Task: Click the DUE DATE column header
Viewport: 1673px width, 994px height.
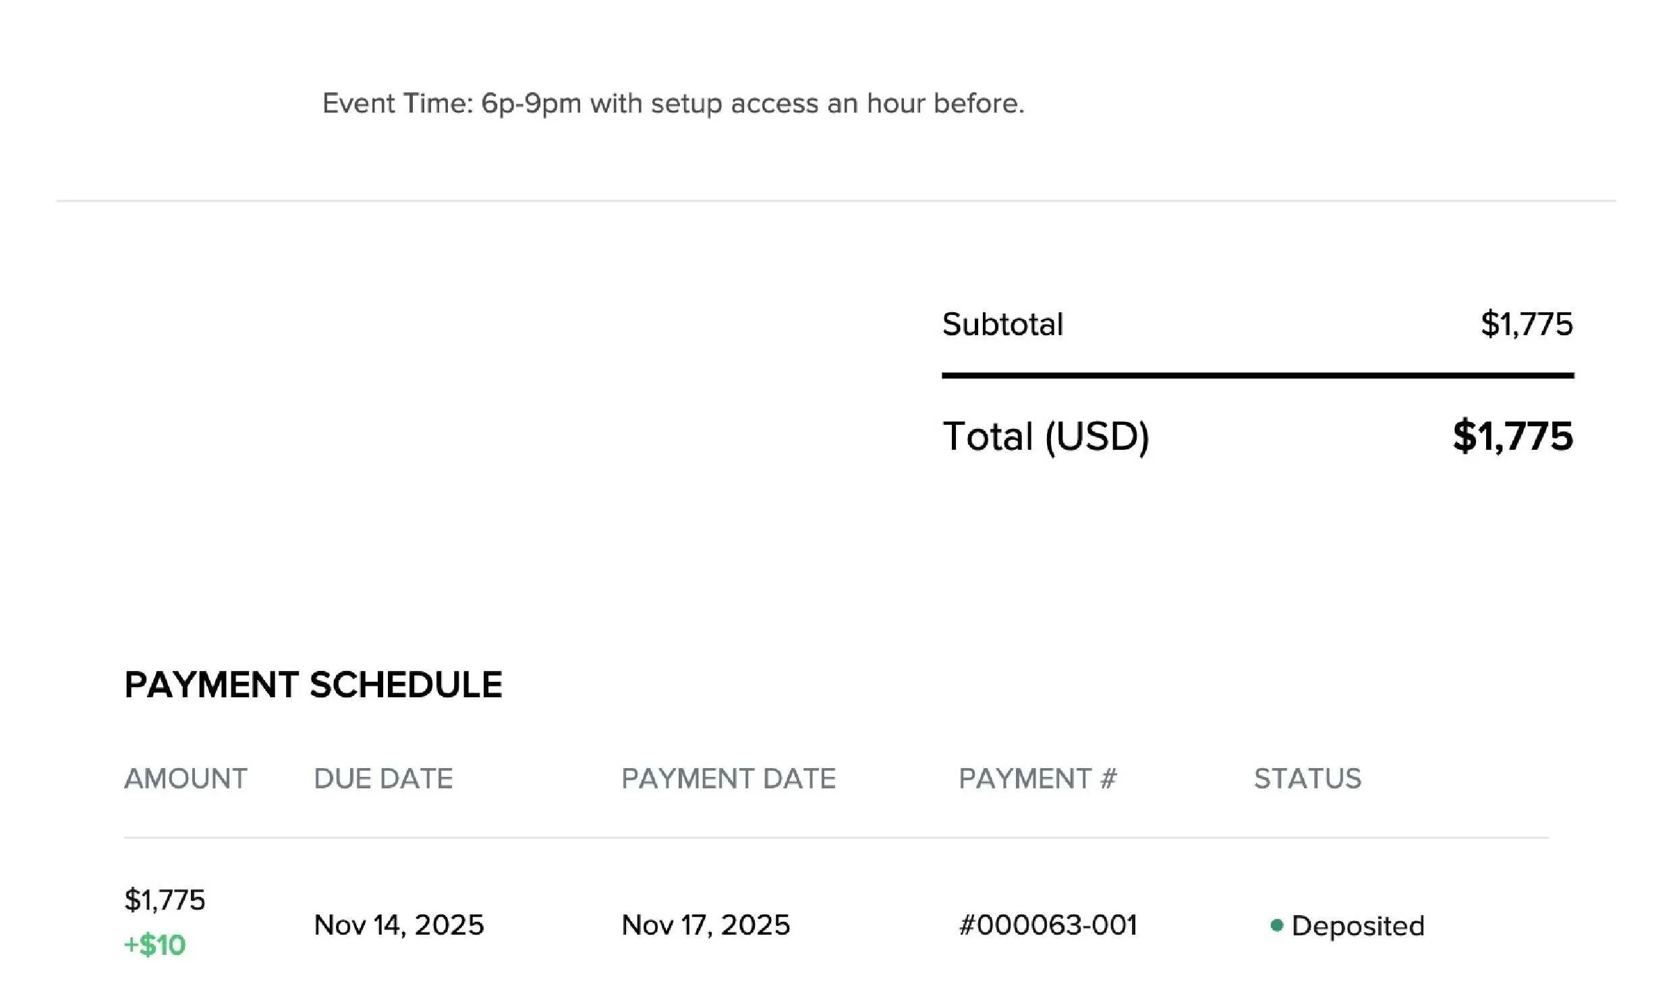Action: (x=383, y=779)
